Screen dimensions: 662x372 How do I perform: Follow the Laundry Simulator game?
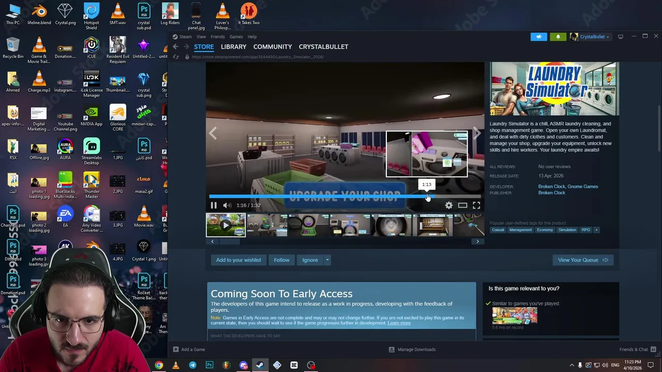[281, 260]
